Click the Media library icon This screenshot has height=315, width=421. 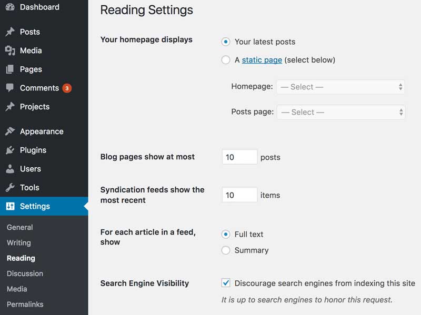(x=10, y=50)
